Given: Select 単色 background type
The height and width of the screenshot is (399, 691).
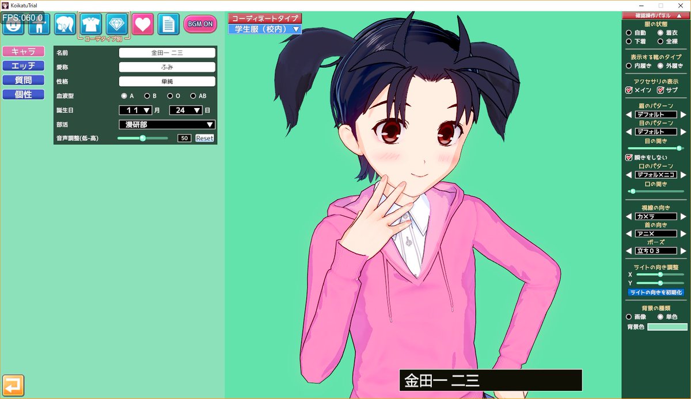Looking at the screenshot, I should tap(660, 317).
